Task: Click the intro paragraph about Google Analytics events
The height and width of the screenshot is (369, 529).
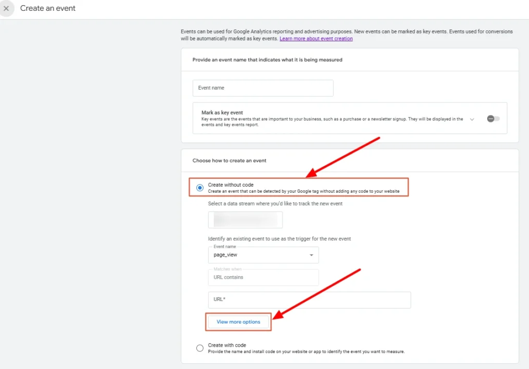Action: (346, 31)
